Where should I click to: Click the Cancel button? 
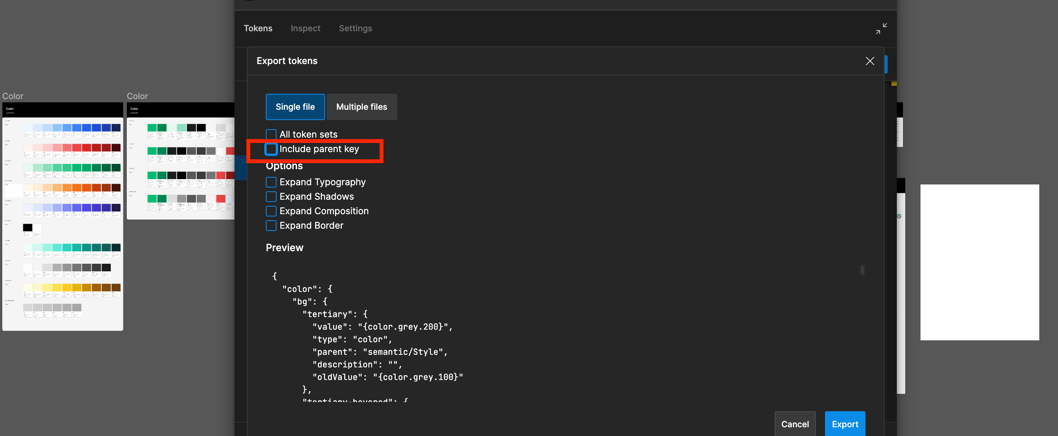coord(795,424)
